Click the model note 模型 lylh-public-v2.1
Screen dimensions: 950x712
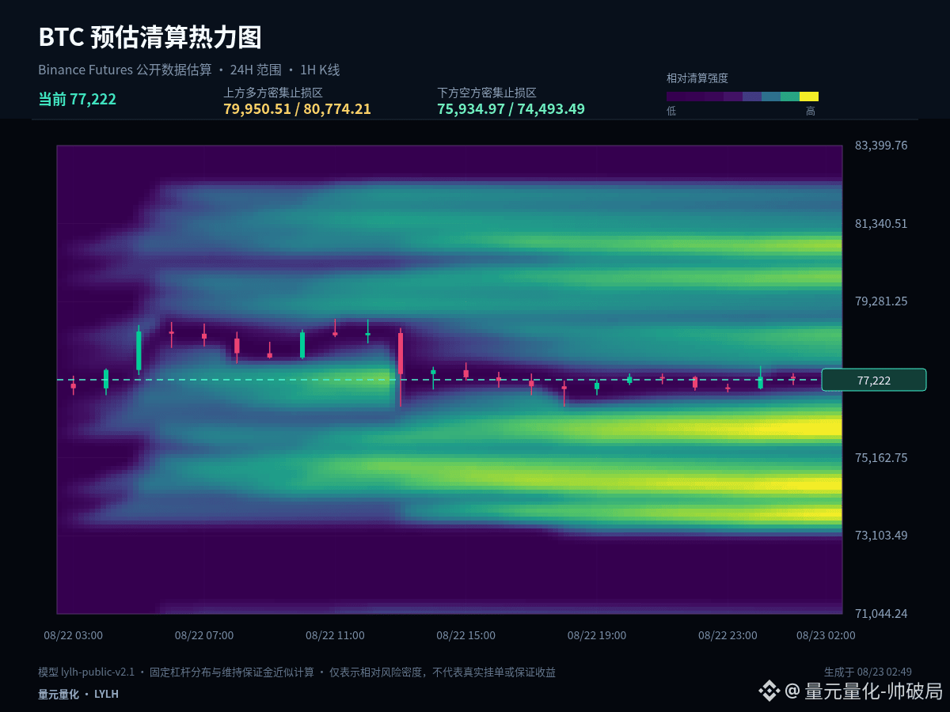tap(86, 672)
